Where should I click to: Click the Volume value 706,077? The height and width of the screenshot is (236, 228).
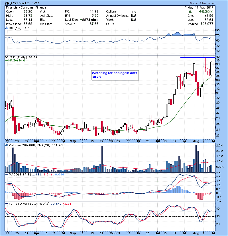click(x=207, y=24)
